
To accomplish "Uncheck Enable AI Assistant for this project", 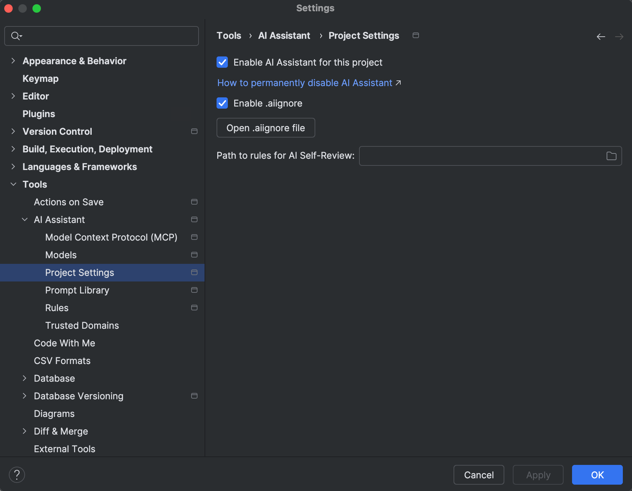I will 222,62.
